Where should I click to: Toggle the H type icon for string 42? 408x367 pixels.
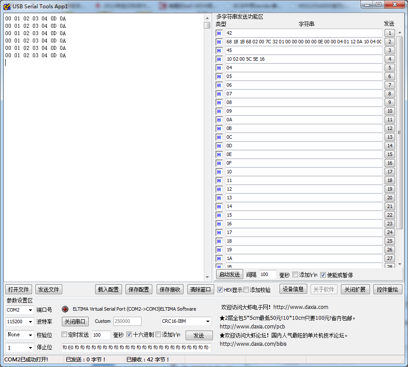point(219,33)
